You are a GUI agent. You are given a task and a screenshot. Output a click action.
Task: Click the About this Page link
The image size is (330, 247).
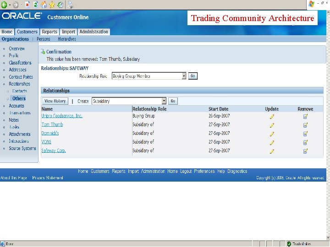coord(13,178)
